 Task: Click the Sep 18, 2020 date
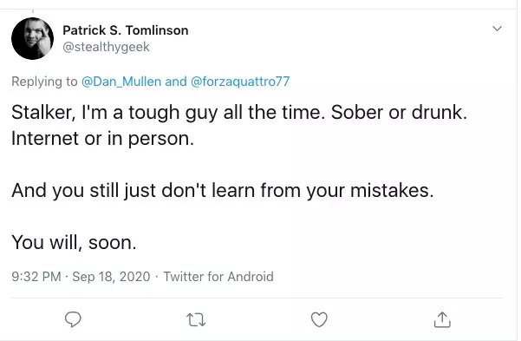click(111, 277)
